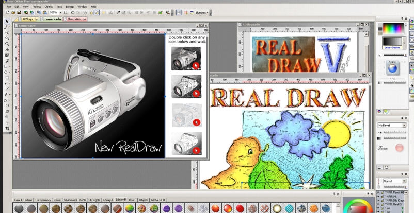Screen dimensions: 414x213
Task: Click the first camera effect thumbnail
Action: coord(186,59)
